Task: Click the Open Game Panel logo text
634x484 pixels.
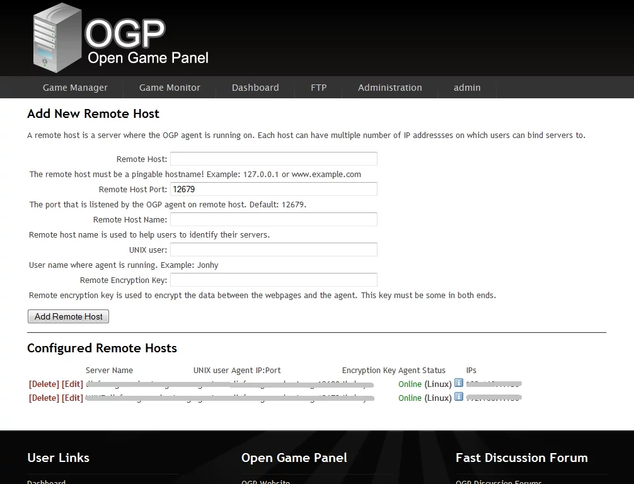Action: pyautogui.click(x=148, y=58)
